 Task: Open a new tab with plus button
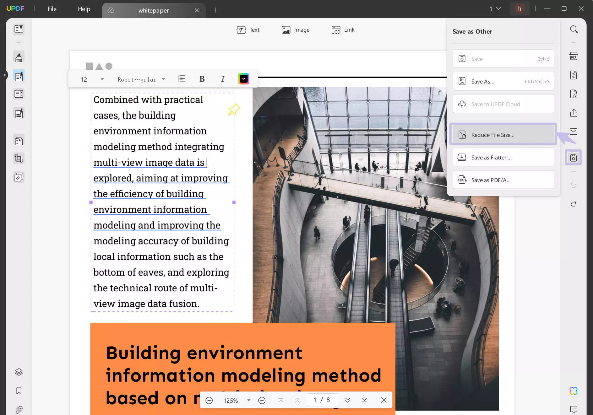(215, 10)
